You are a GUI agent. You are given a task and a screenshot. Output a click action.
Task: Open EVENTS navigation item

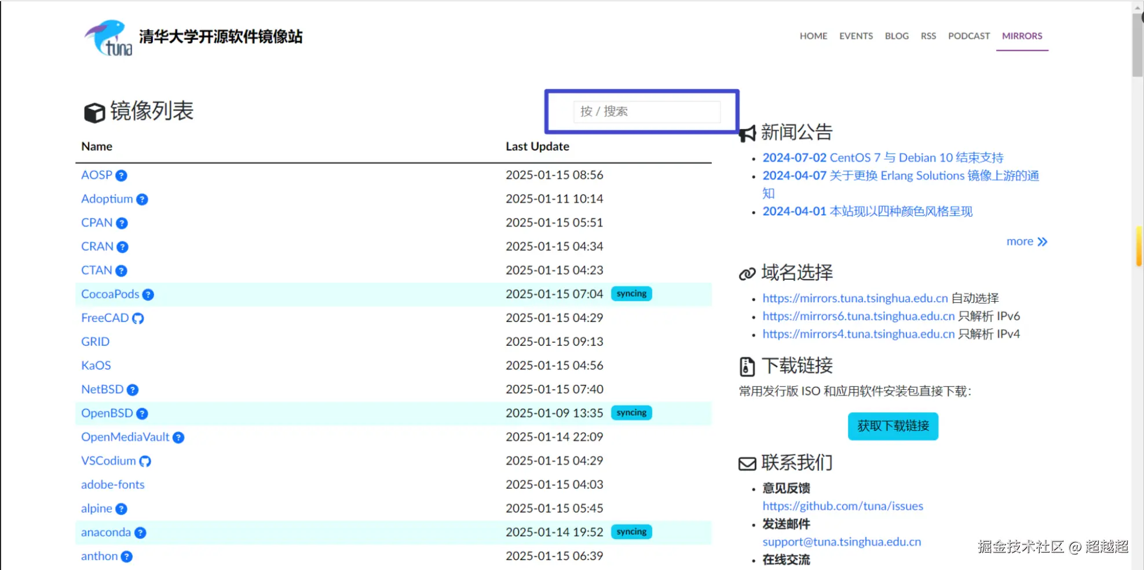point(856,36)
